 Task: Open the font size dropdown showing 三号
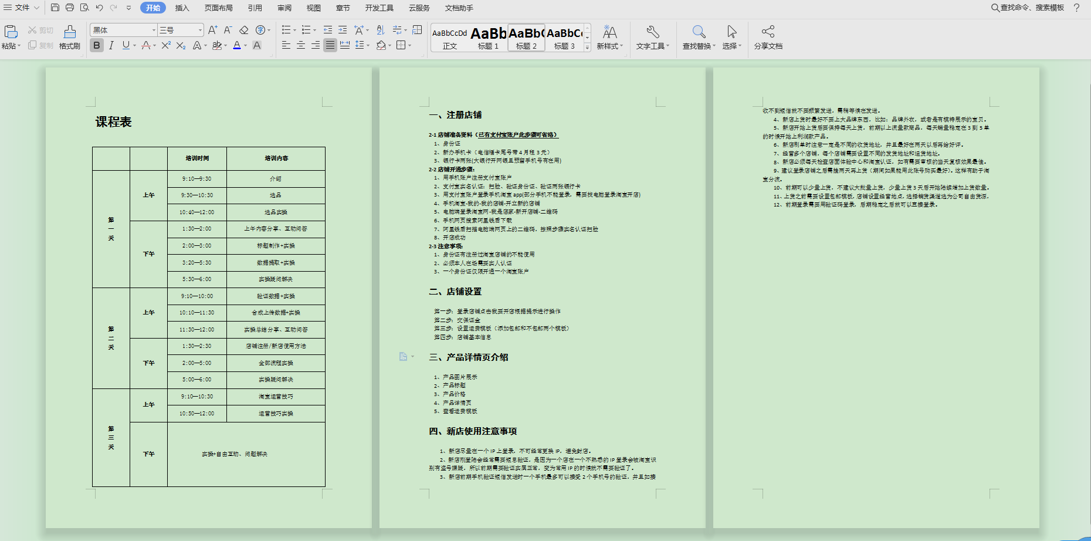200,30
